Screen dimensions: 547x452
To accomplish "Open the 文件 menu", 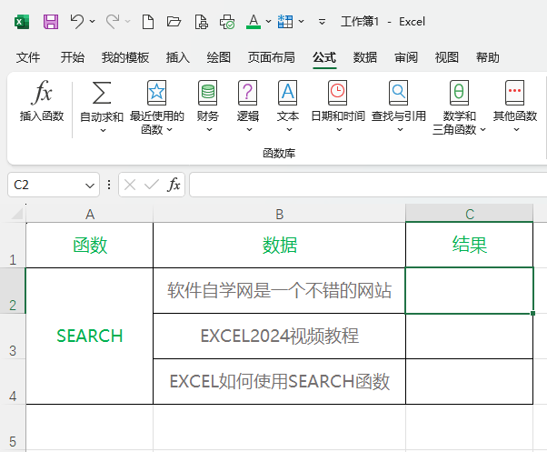I will click(28, 57).
